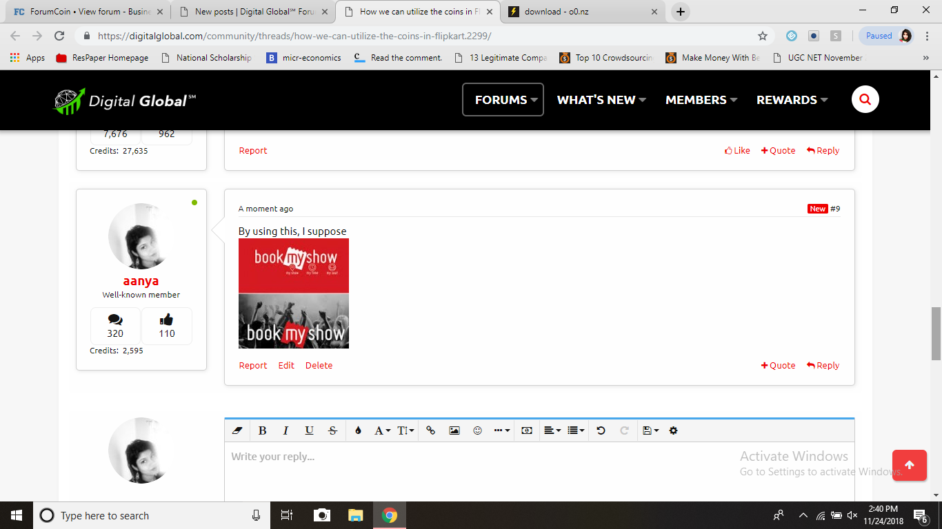Apply strikethrough formatting
942x529 pixels.
pyautogui.click(x=332, y=430)
